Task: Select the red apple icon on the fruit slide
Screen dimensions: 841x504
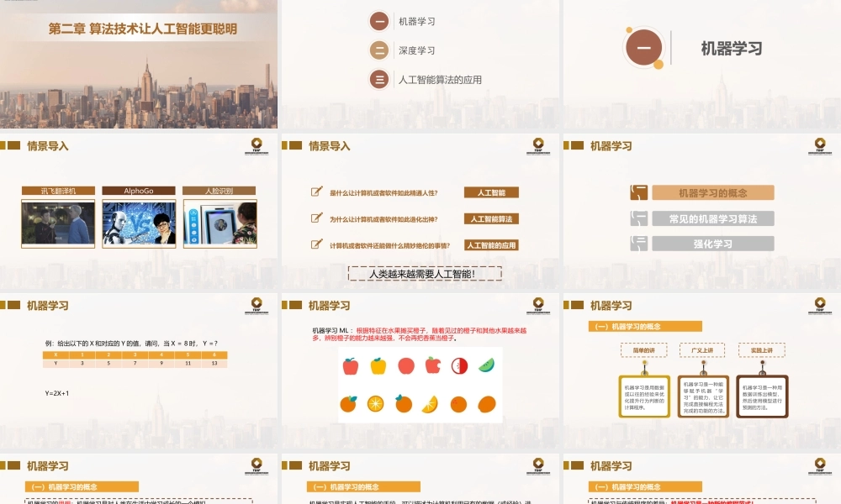Action: click(x=351, y=364)
